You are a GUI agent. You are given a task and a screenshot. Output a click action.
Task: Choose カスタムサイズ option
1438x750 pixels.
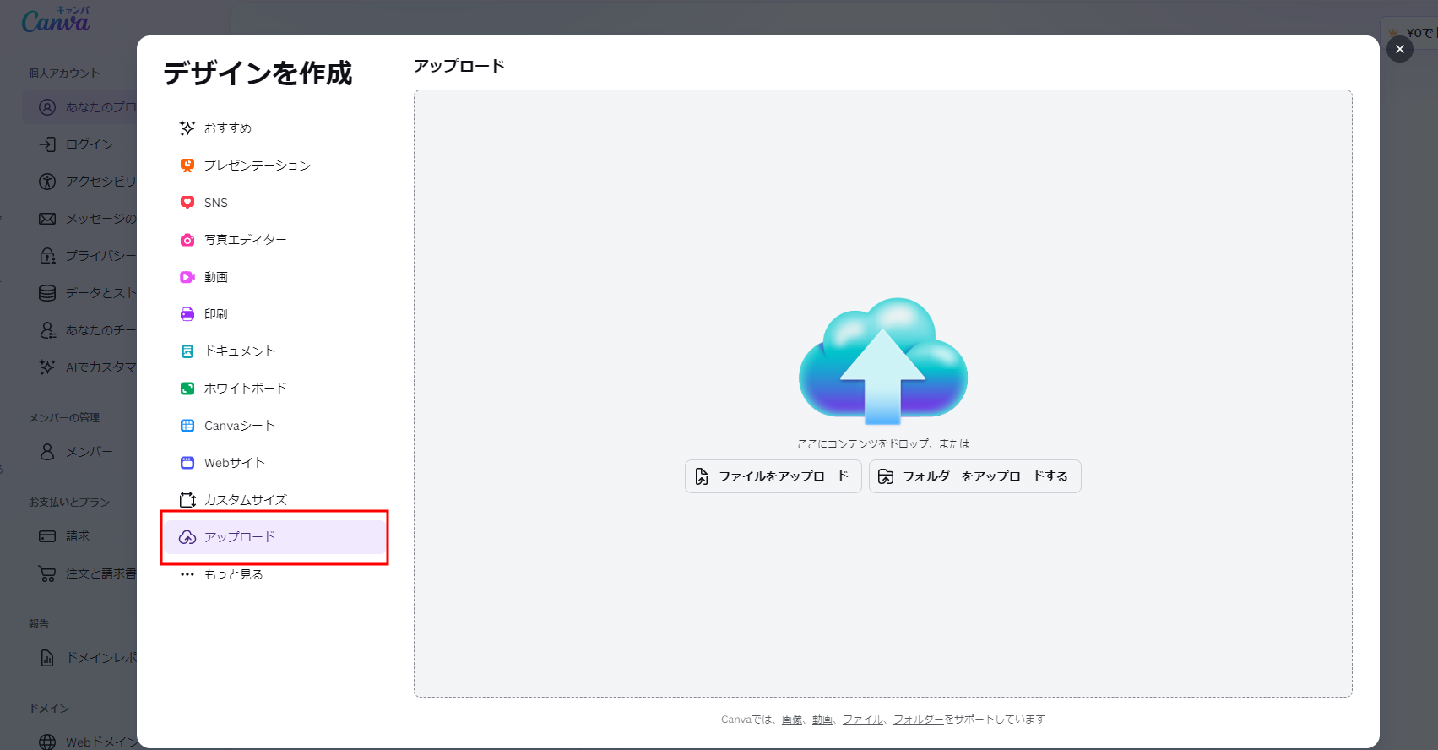click(x=276, y=500)
